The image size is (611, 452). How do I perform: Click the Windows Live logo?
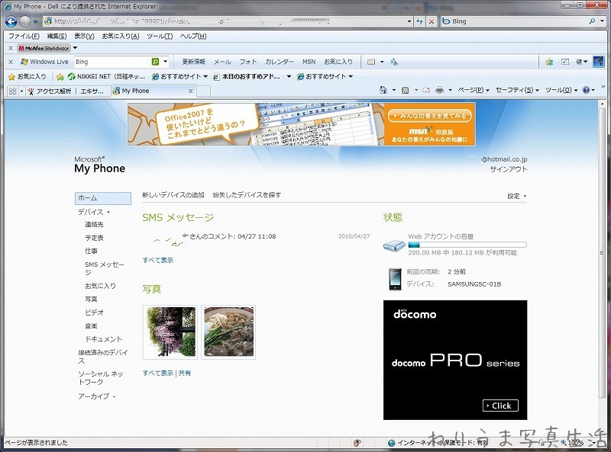pos(44,62)
